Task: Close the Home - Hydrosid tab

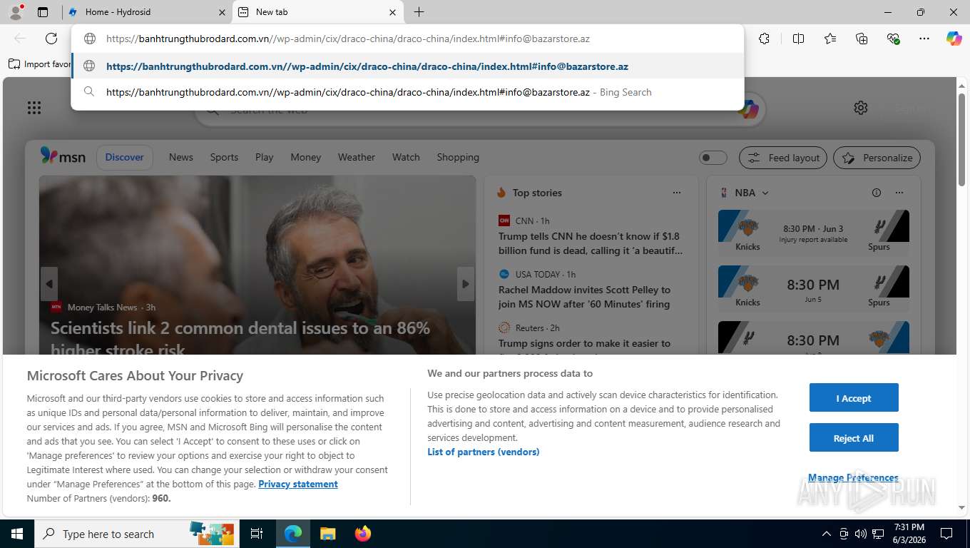Action: pos(222,12)
